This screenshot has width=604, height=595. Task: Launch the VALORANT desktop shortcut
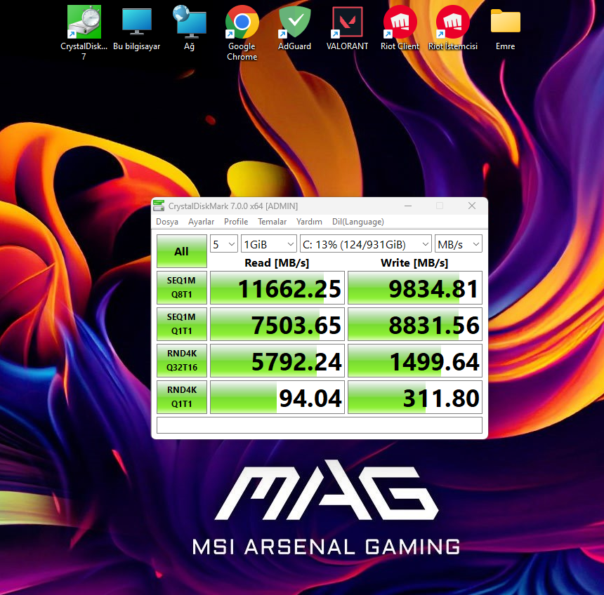click(x=347, y=29)
